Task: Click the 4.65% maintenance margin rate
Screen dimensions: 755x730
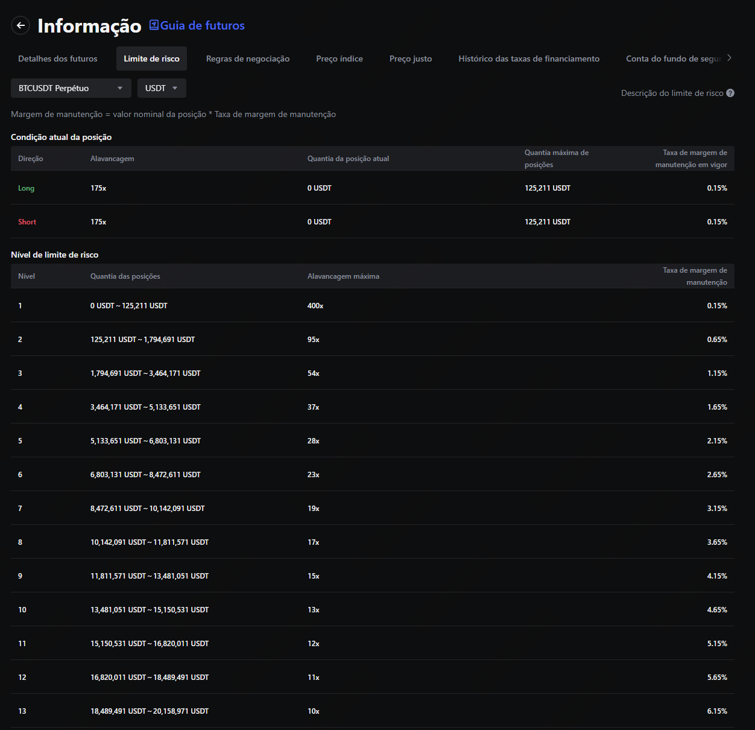Action: 717,610
